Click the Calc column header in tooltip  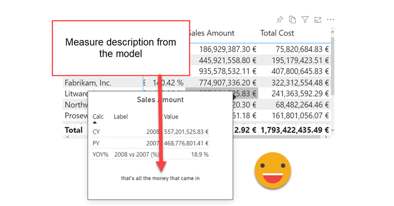click(x=98, y=117)
